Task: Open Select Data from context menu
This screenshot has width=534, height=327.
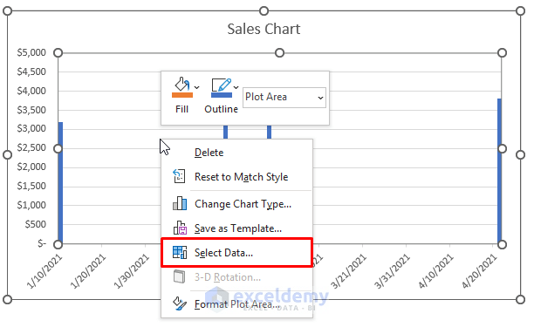Action: 236,253
